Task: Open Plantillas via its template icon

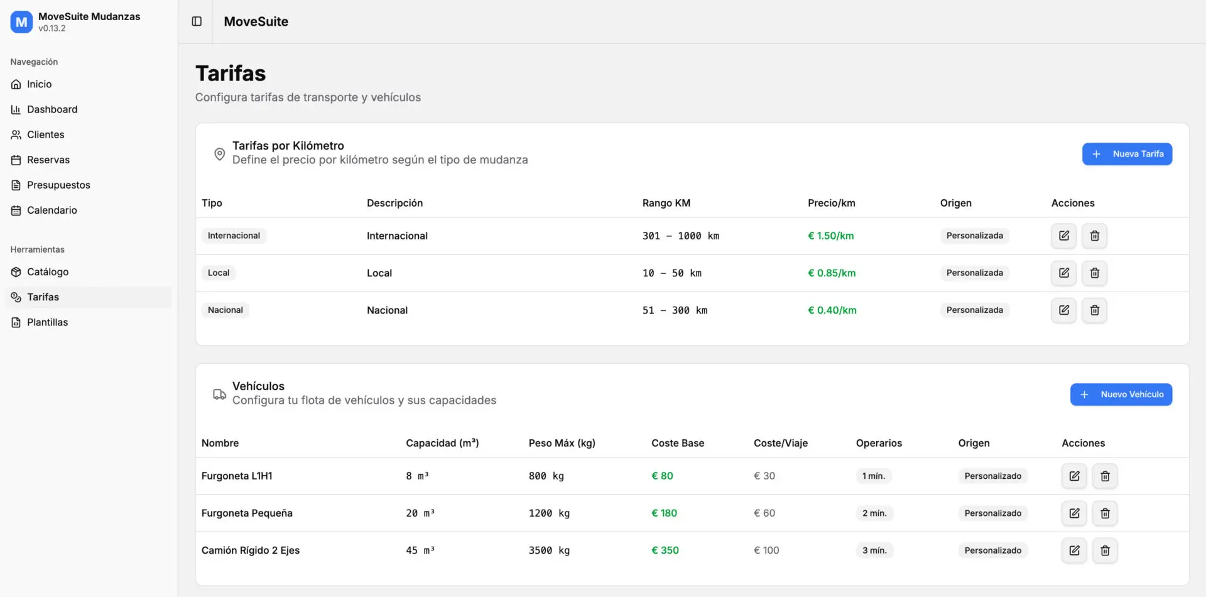Action: 16,322
